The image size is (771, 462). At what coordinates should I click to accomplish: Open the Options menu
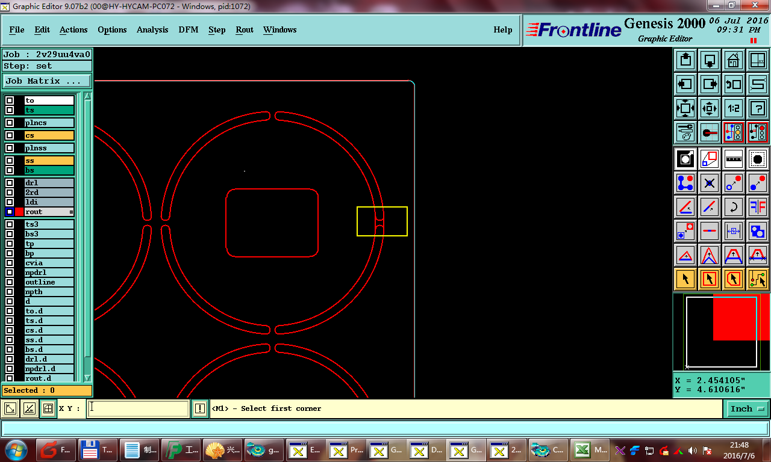112,29
